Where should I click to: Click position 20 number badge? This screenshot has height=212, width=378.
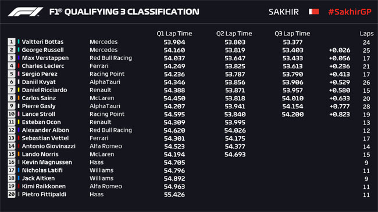pyautogui.click(x=11, y=194)
